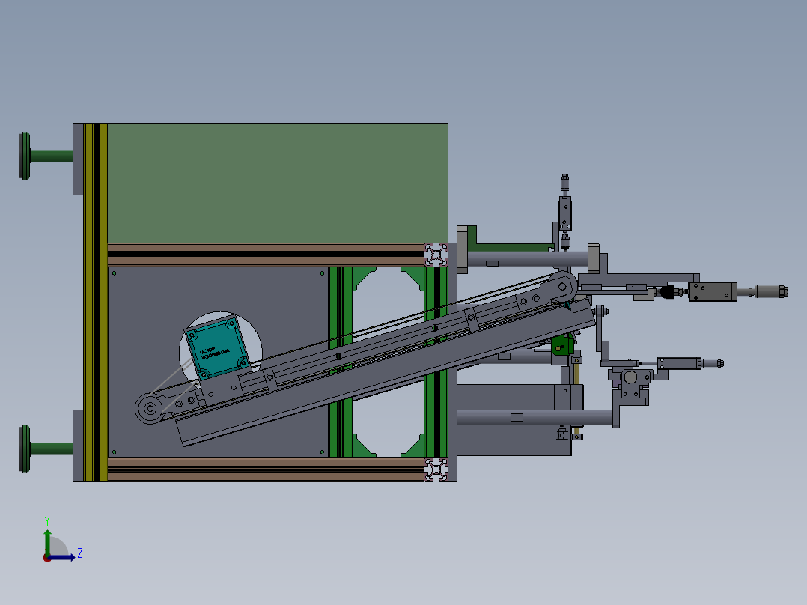Select the red origin point of the triad

(46, 558)
